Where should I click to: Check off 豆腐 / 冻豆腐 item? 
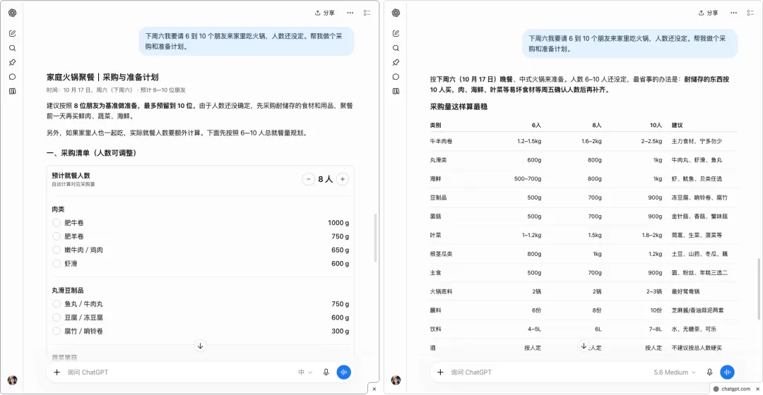click(57, 317)
